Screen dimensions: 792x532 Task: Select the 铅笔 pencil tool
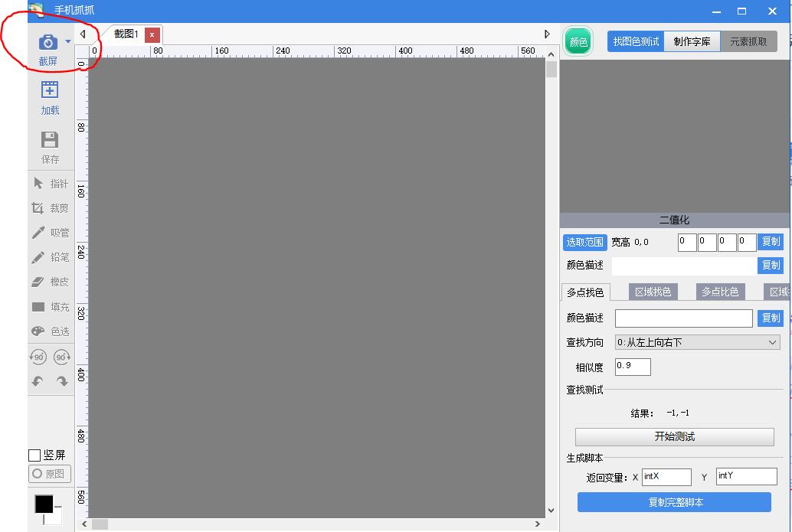coord(50,257)
